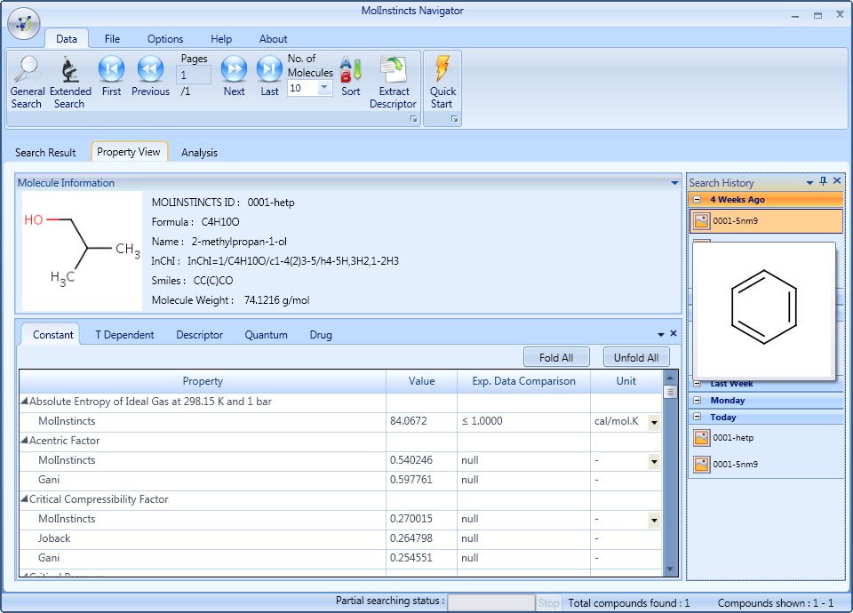The height and width of the screenshot is (613, 853).
Task: Select the 84.0672 value cell
Action: [421, 421]
